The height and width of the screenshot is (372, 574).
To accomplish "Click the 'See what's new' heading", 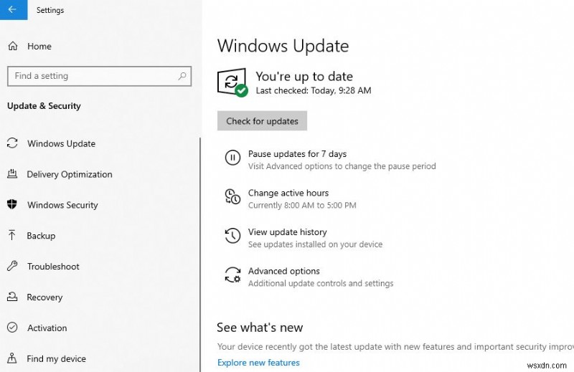I will click(x=260, y=328).
